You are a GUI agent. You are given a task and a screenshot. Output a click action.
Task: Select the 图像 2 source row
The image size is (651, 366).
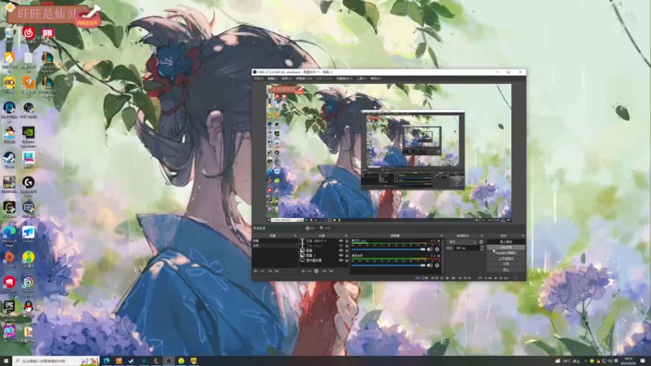324,255
